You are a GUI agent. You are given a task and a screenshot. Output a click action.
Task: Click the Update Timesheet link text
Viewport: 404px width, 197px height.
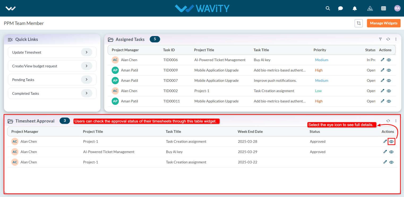(27, 52)
